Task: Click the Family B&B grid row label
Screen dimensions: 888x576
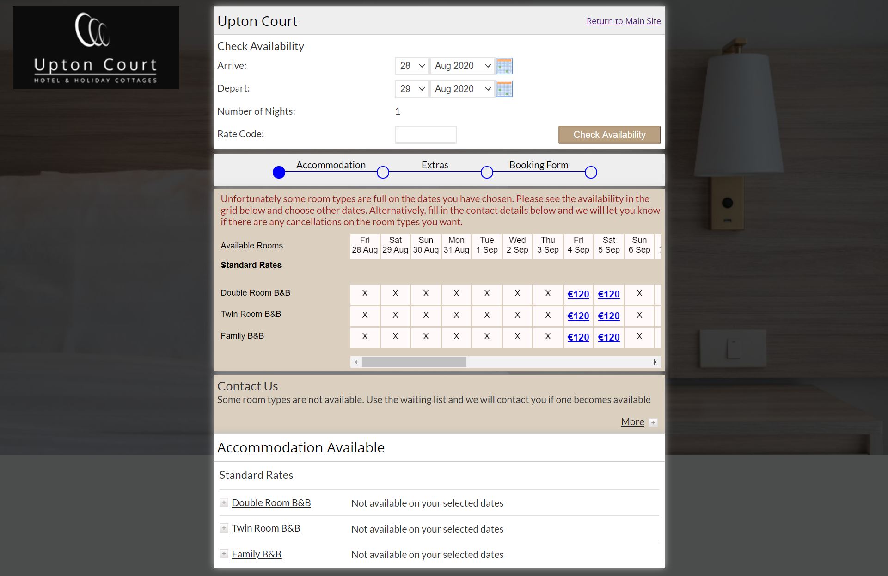Action: [x=242, y=336]
